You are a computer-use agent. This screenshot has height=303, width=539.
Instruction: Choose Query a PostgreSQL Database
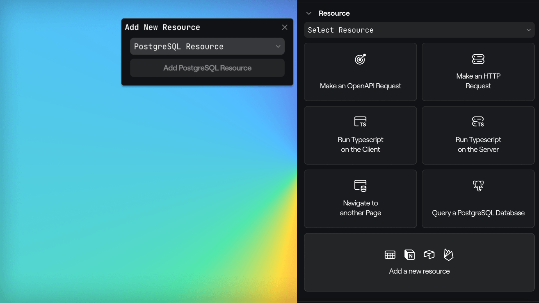coord(478,199)
